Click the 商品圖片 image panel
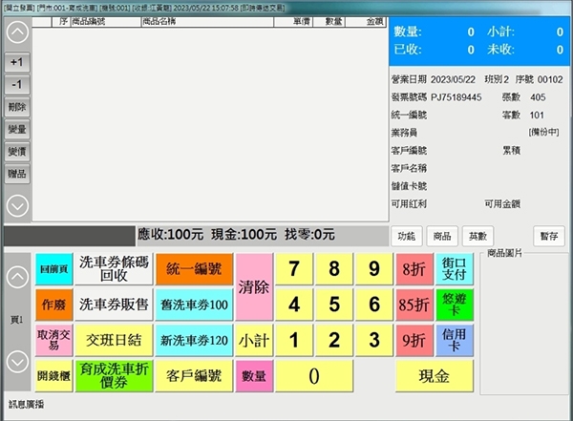Viewport: 573px width, 421px height. tap(524, 324)
